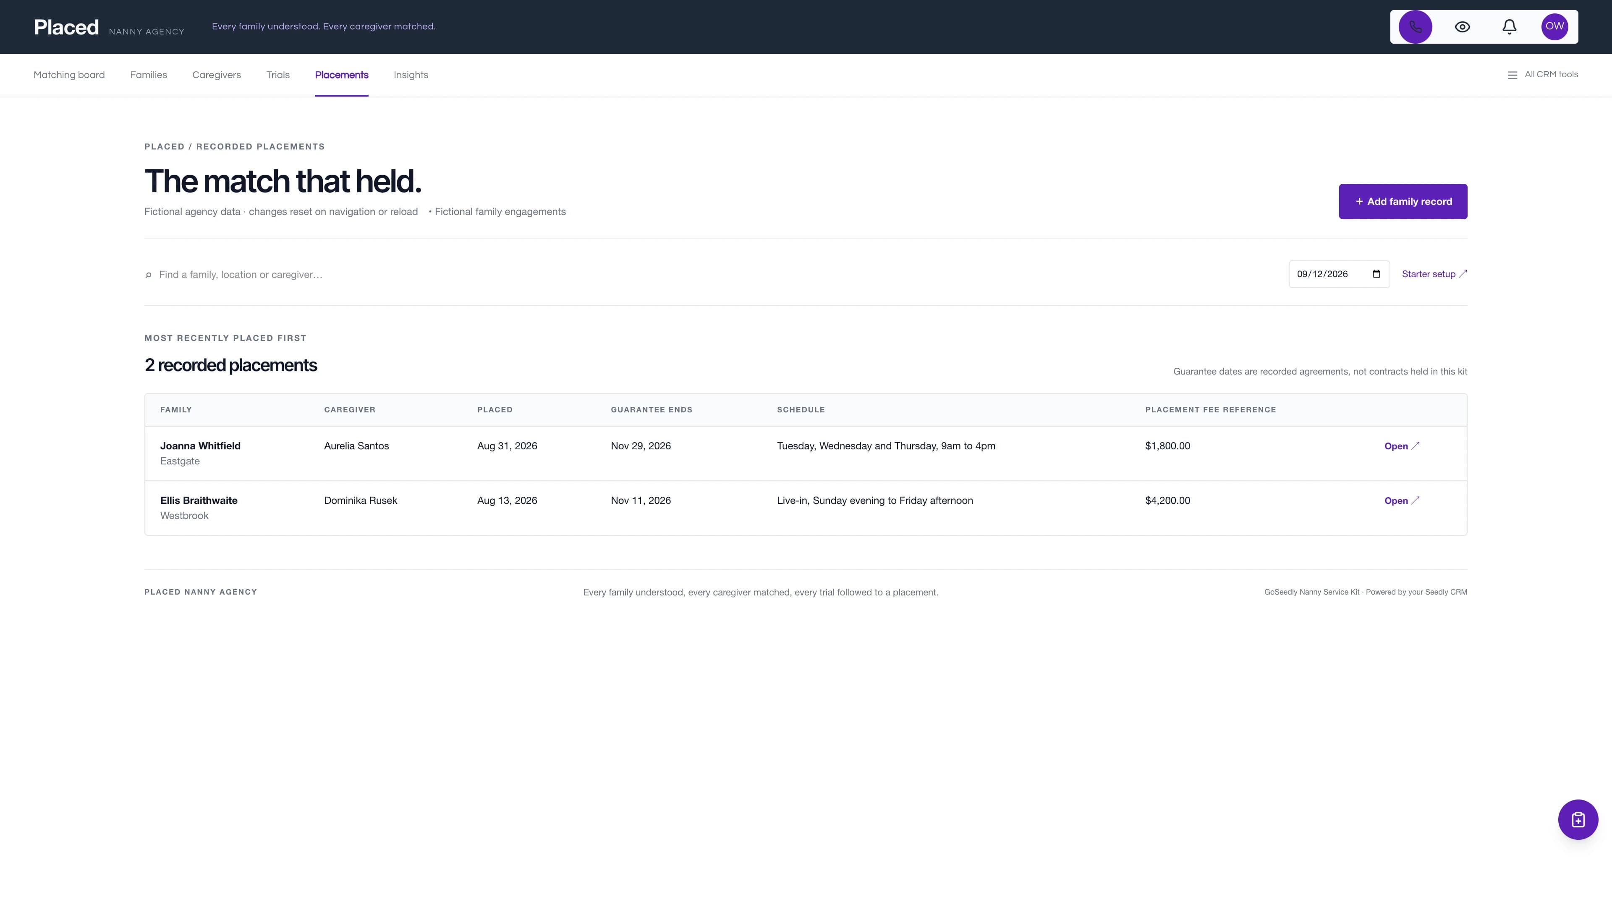The image size is (1612, 907).
Task: Click Placed Nanny Agency footer label
Action: point(200,592)
